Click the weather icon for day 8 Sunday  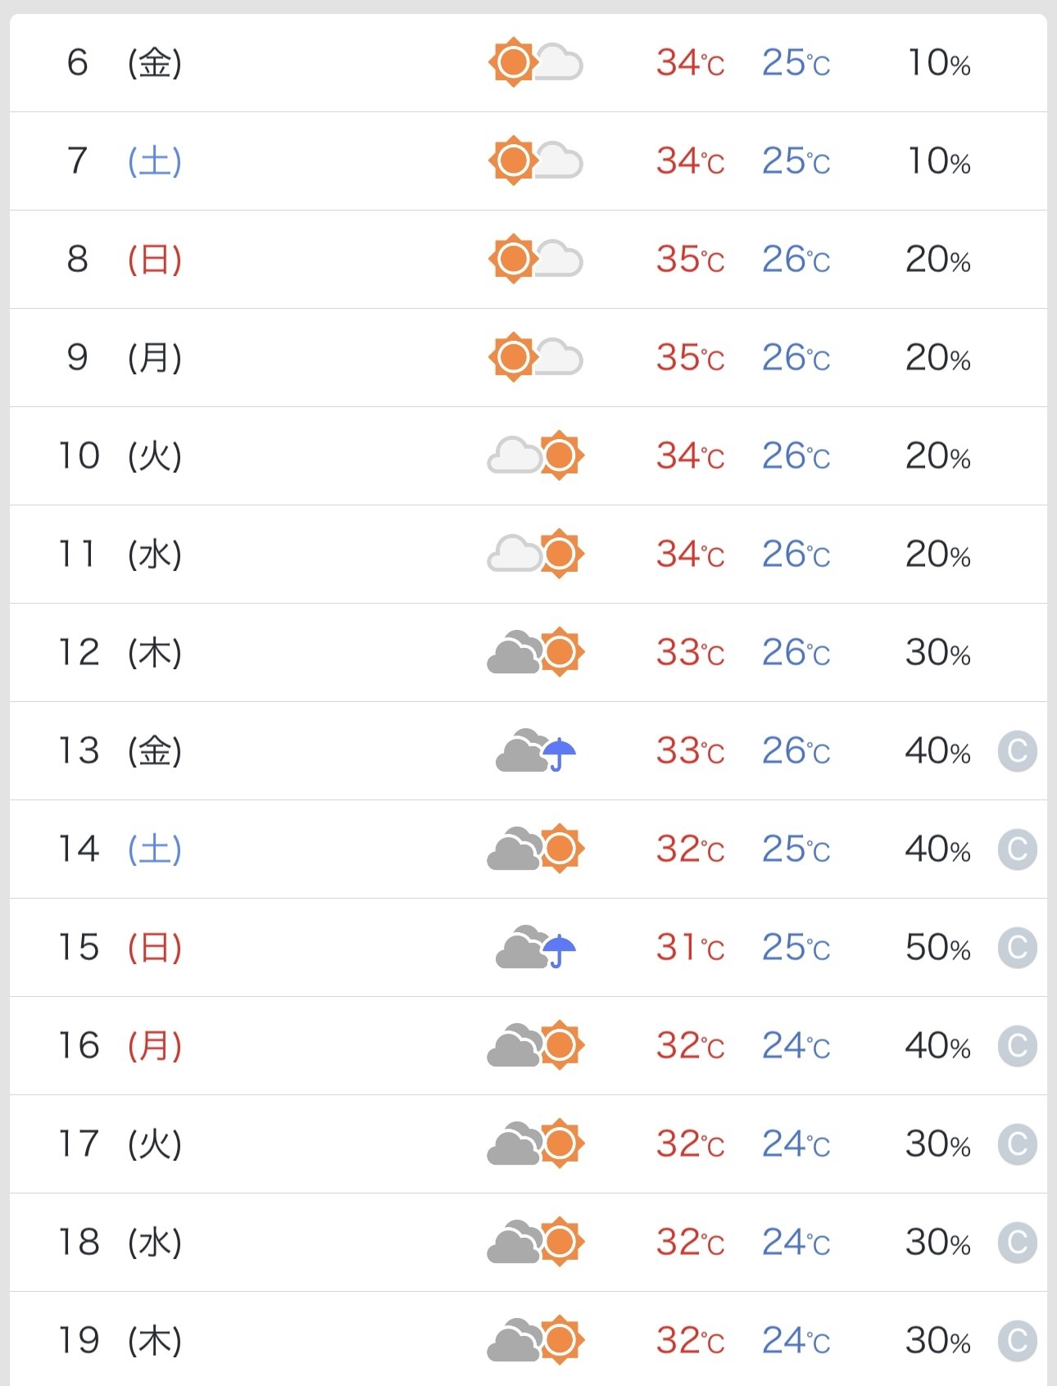click(535, 259)
